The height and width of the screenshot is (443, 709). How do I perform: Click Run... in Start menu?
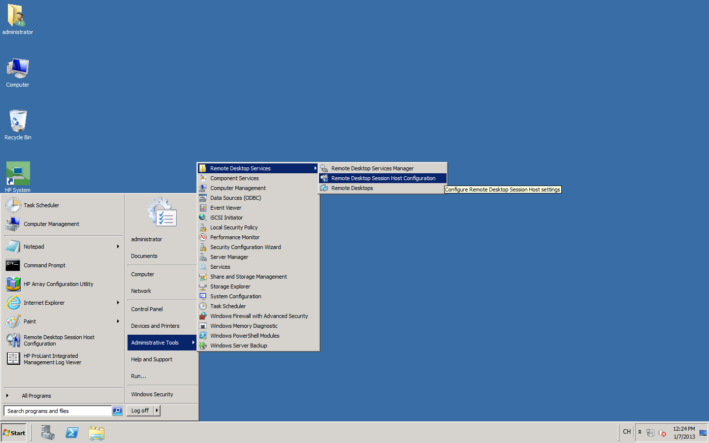tap(138, 376)
